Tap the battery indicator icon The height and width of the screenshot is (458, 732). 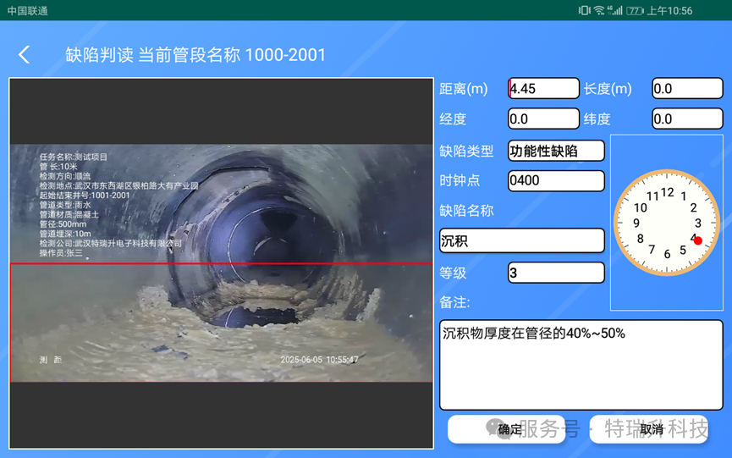[635, 10]
